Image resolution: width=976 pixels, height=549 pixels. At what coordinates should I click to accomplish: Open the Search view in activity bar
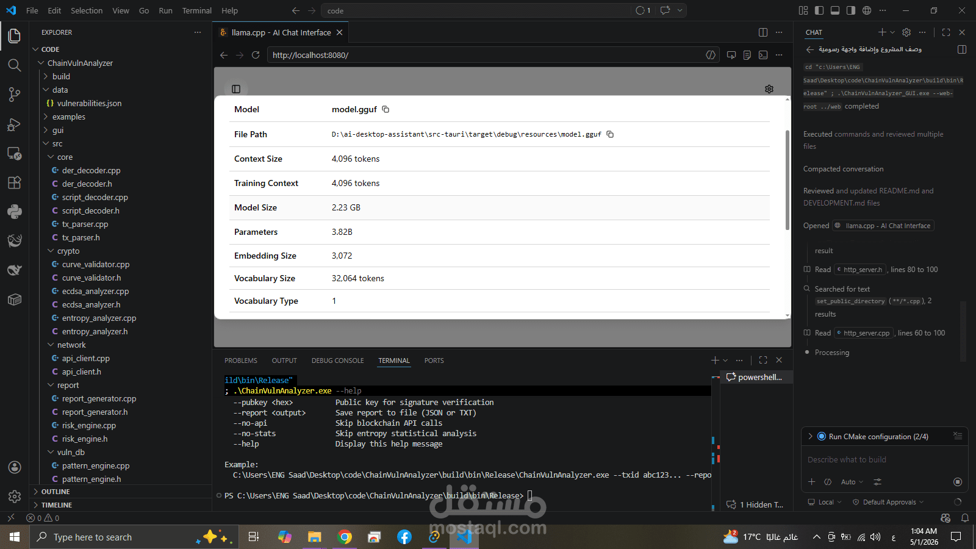point(15,65)
